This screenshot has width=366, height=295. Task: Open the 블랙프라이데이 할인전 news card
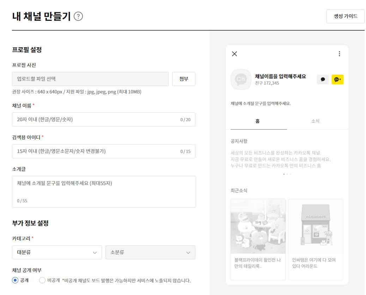coord(258,239)
